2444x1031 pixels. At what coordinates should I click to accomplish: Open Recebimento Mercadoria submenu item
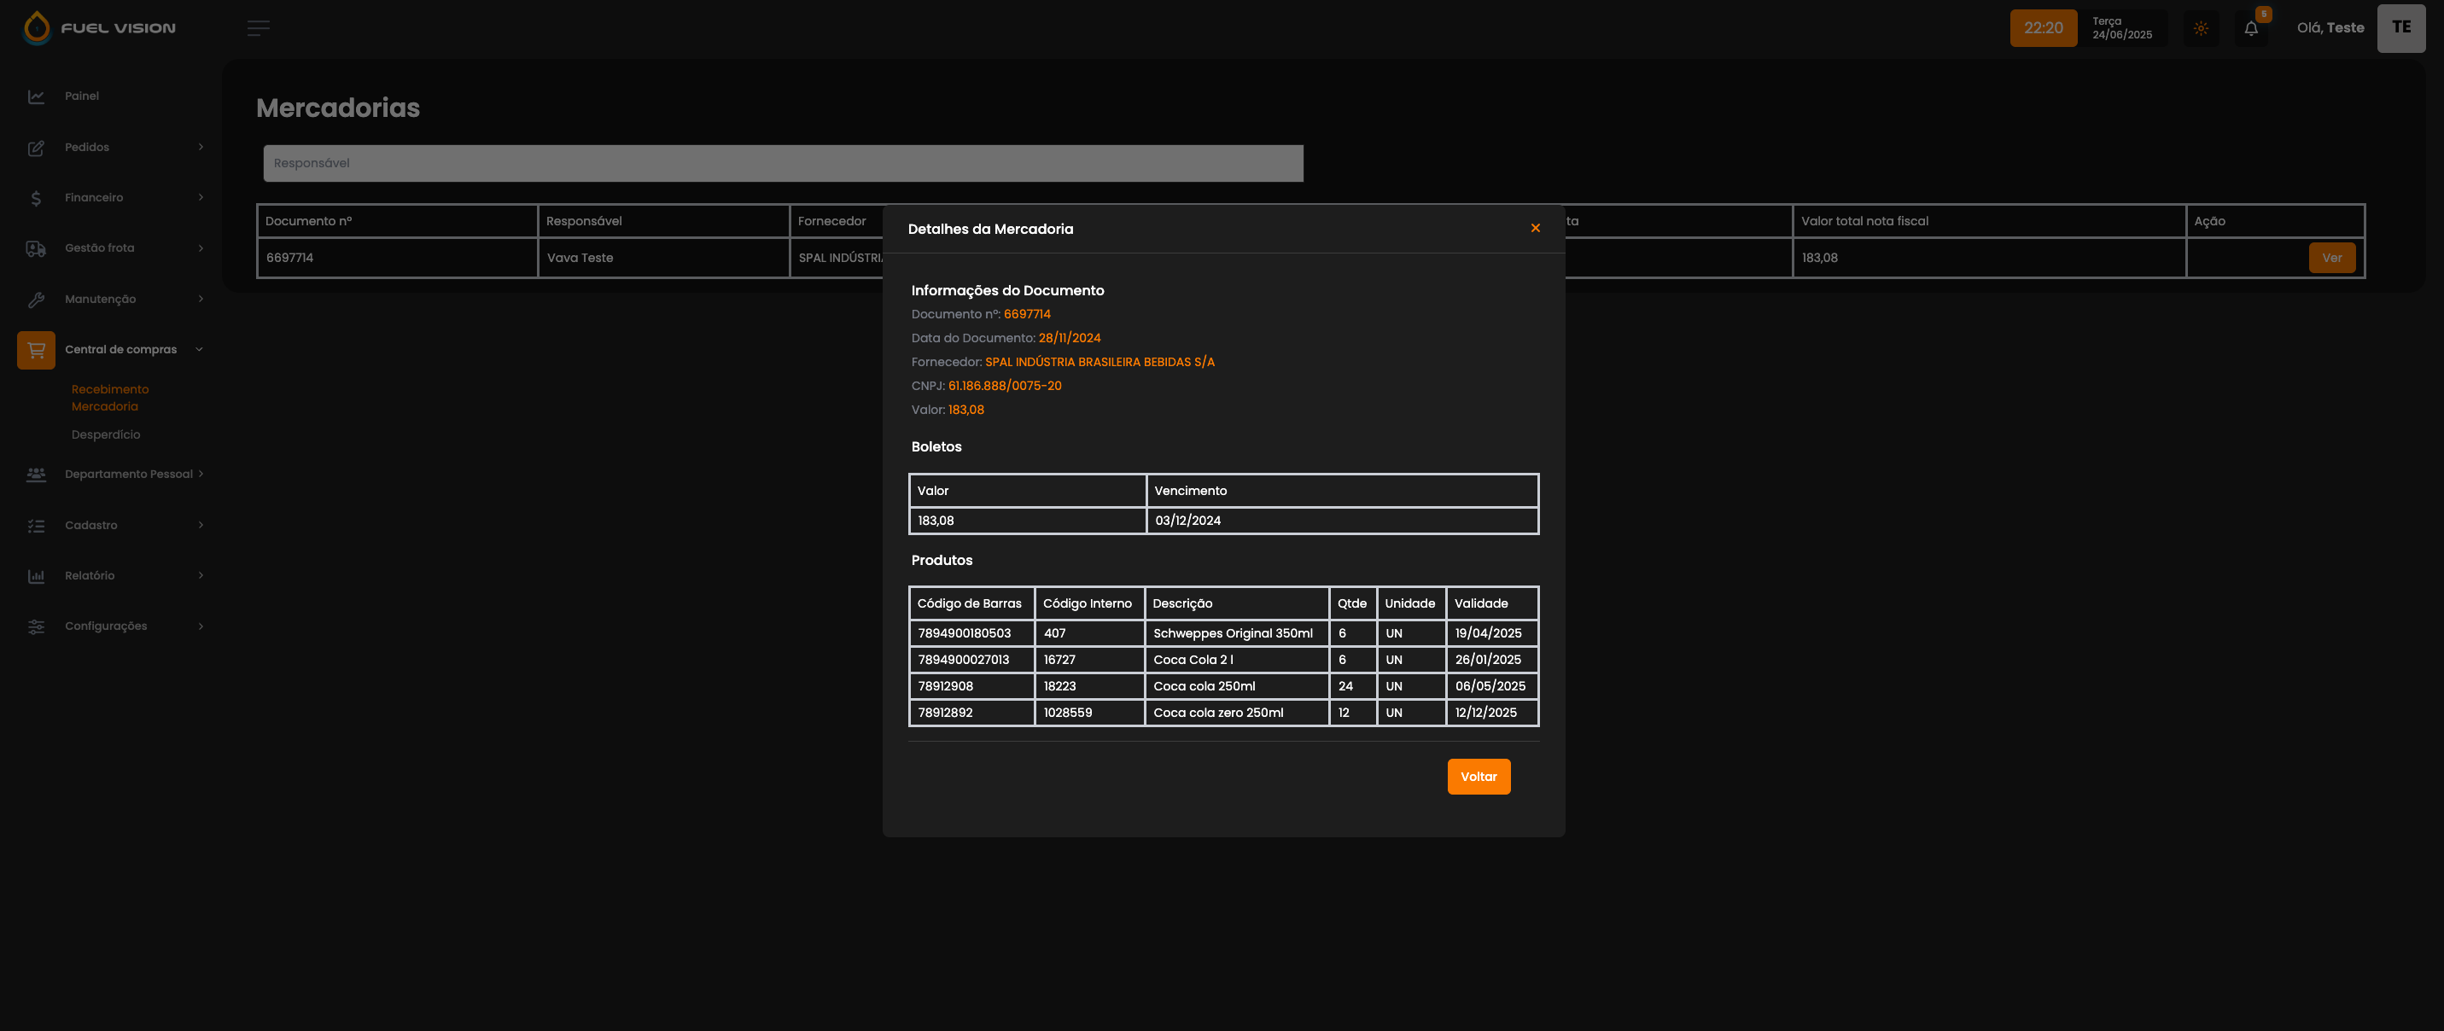tap(109, 399)
